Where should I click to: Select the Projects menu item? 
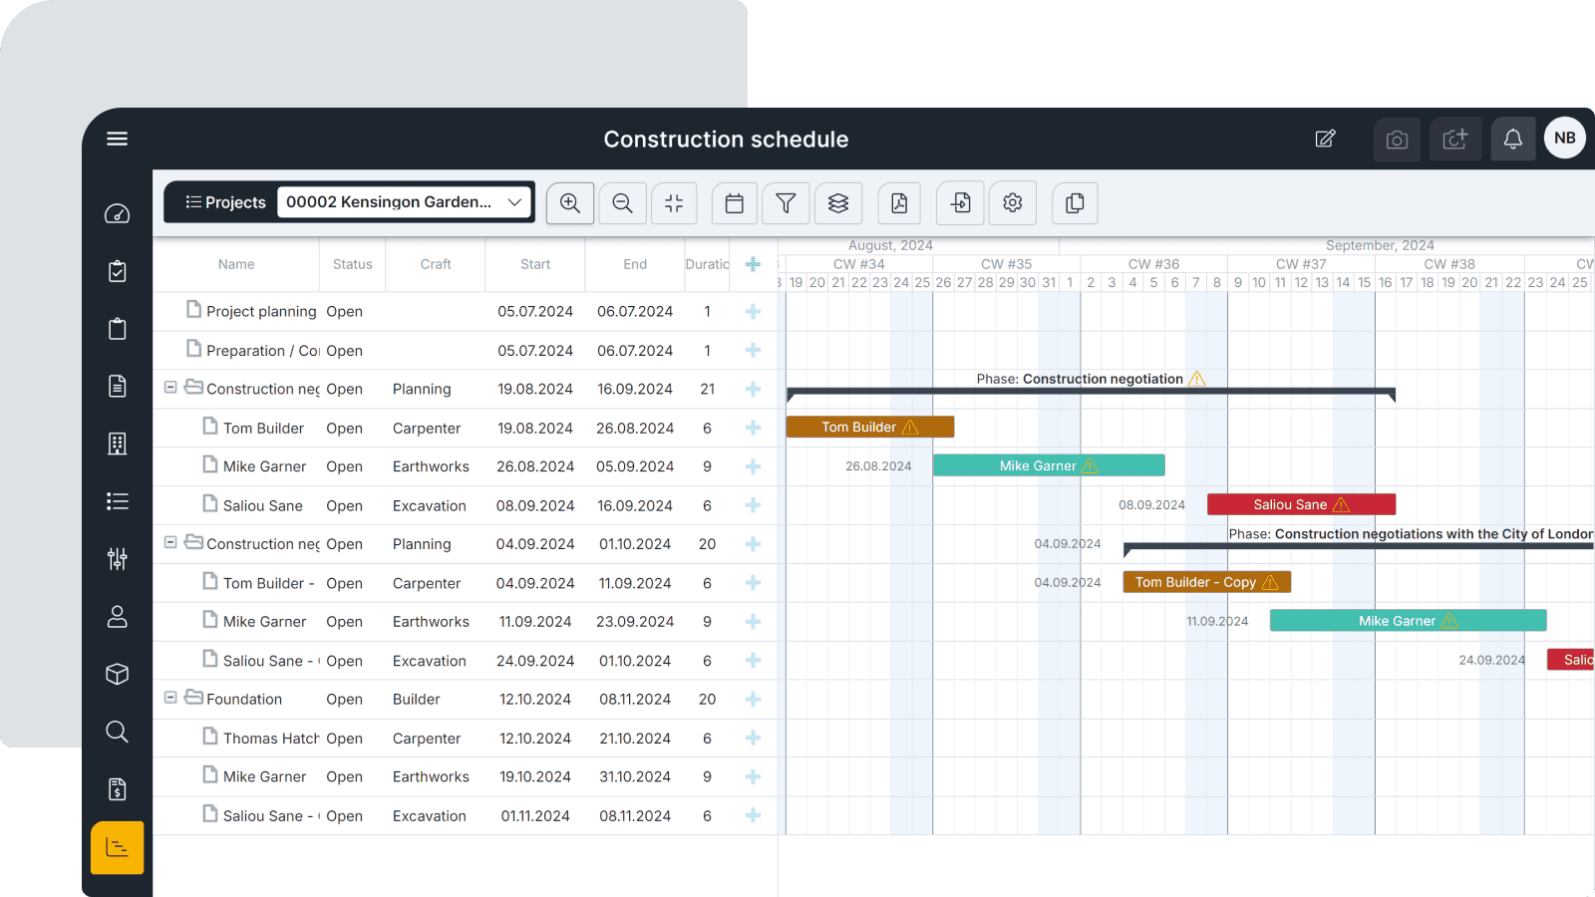(225, 201)
